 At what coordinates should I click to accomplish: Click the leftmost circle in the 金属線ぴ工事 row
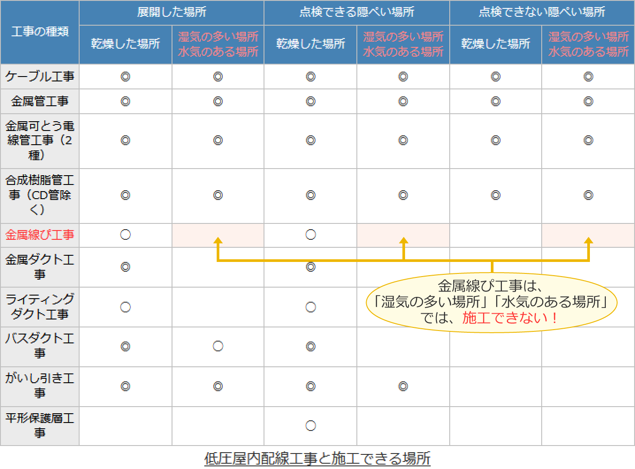(125, 234)
